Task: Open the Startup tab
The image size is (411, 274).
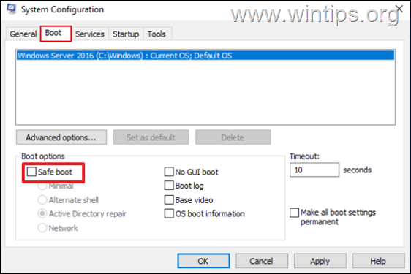Action: coord(126,34)
